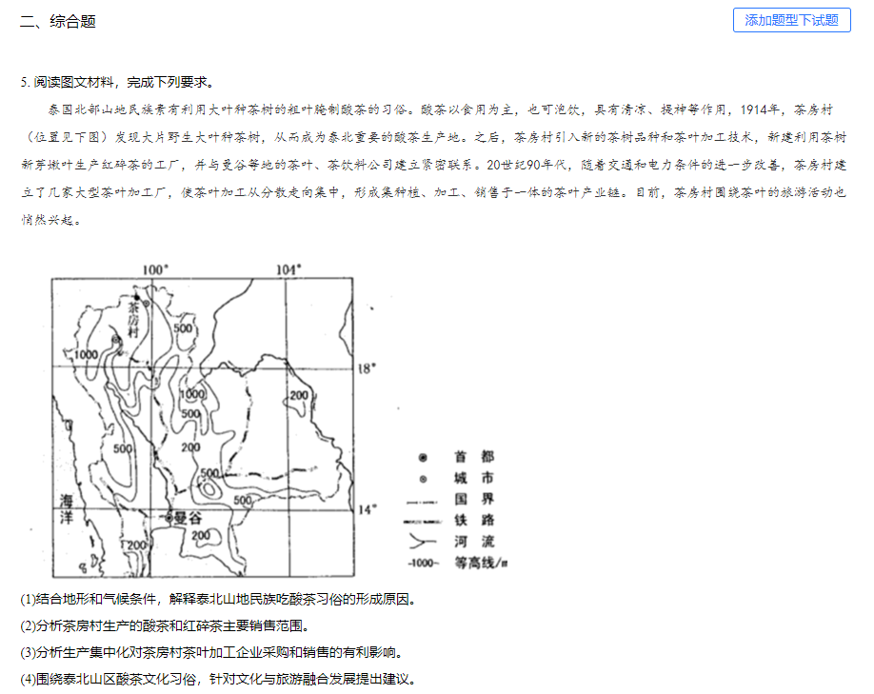Select sub-question (1) about 酸茶习俗的形成原因

pyautogui.click(x=218, y=600)
